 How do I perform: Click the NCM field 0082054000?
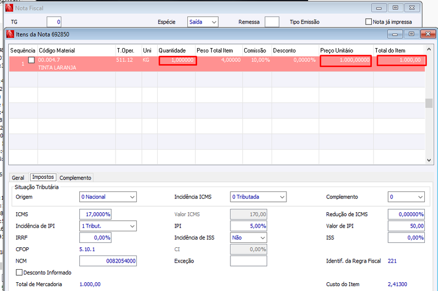[108, 261]
